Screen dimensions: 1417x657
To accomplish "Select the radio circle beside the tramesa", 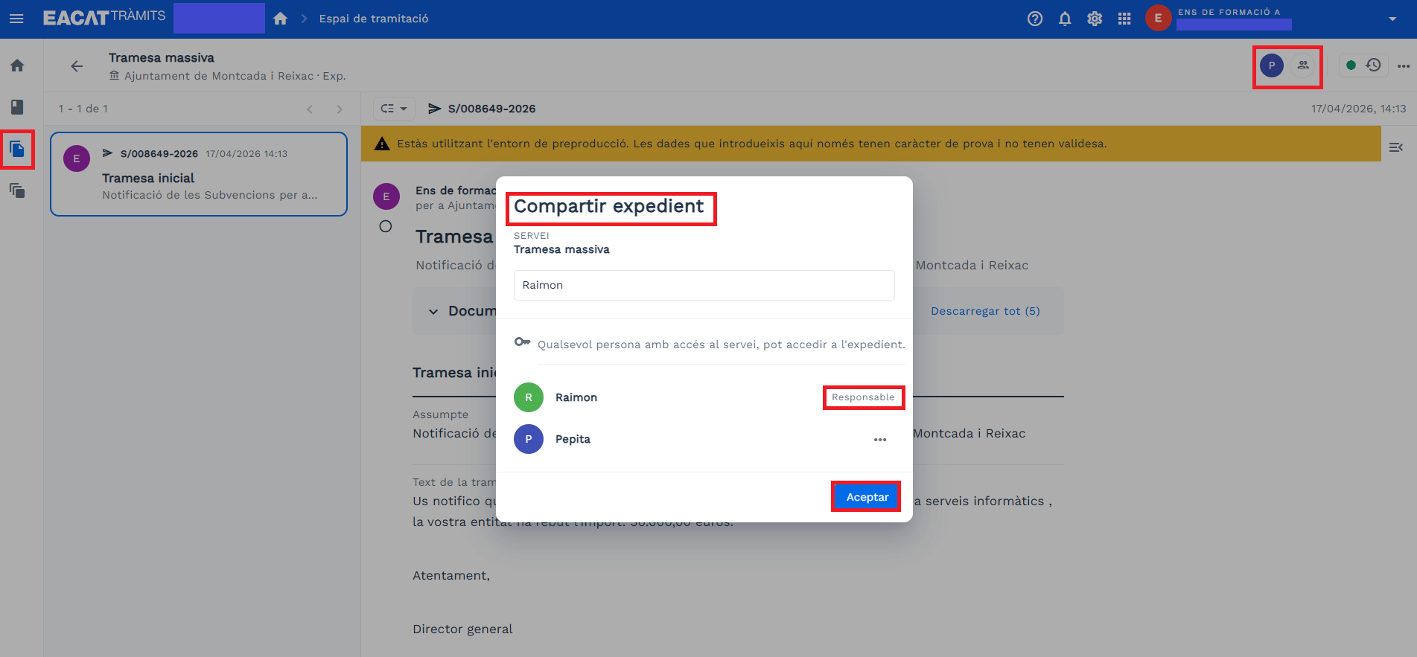I will click(x=386, y=226).
